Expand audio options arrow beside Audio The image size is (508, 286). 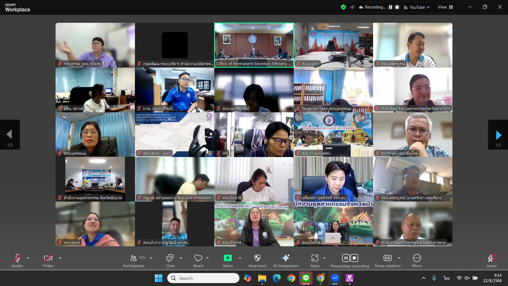pyautogui.click(x=28, y=258)
